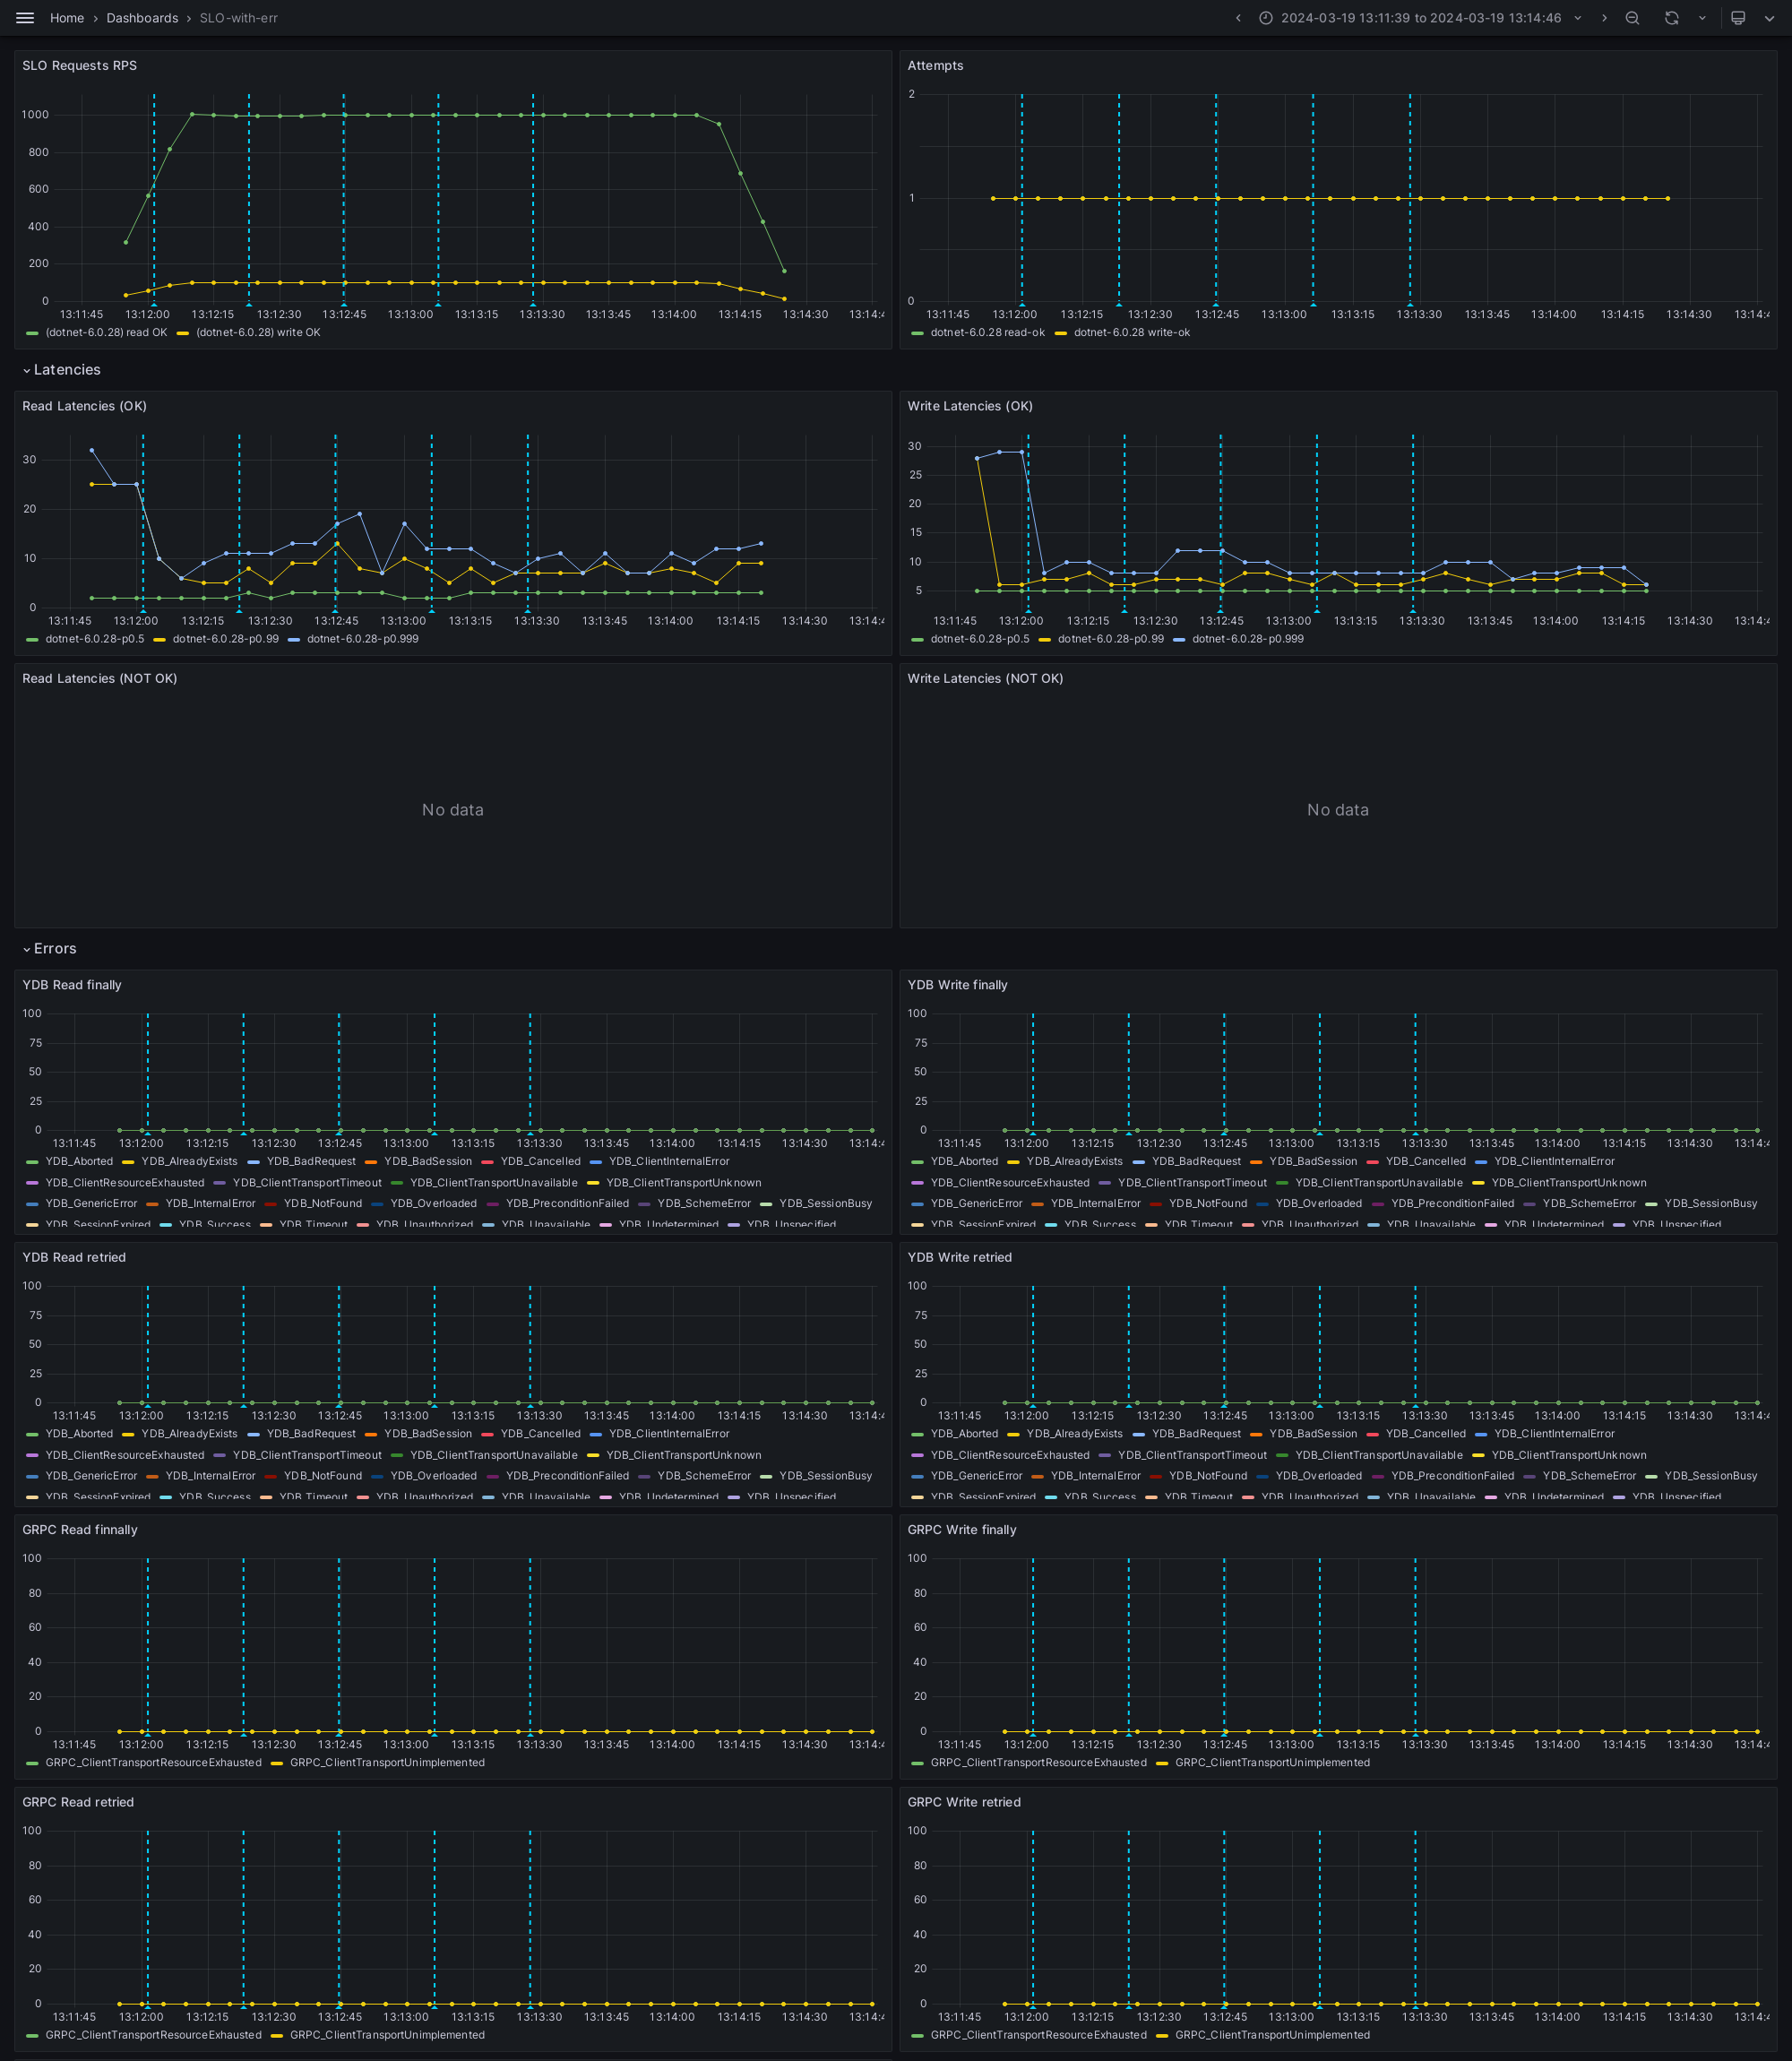
Task: Open the GRPC Read finnally panel menu
Action: click(80, 1530)
